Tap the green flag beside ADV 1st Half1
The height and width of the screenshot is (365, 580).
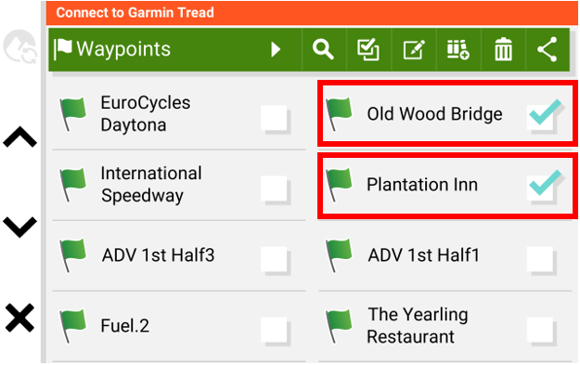tap(339, 255)
